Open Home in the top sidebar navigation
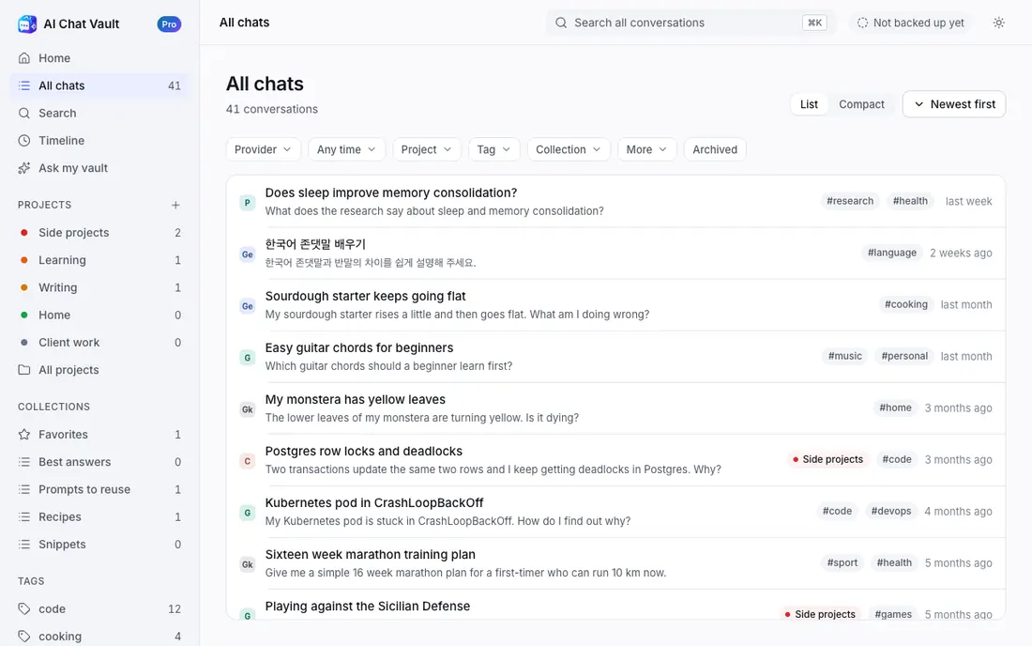1032x646 pixels. (99, 58)
